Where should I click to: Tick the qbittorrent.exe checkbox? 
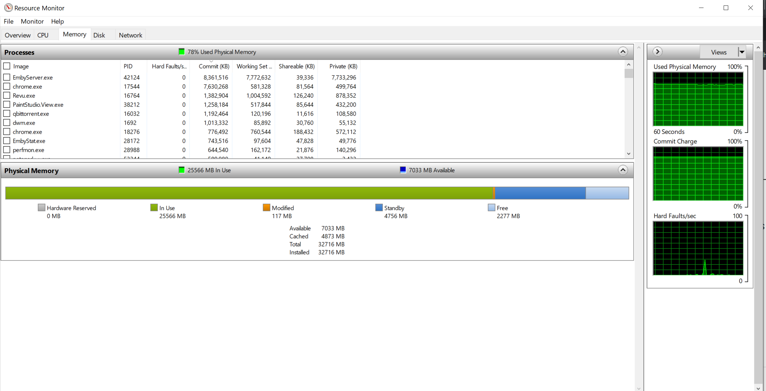7,114
